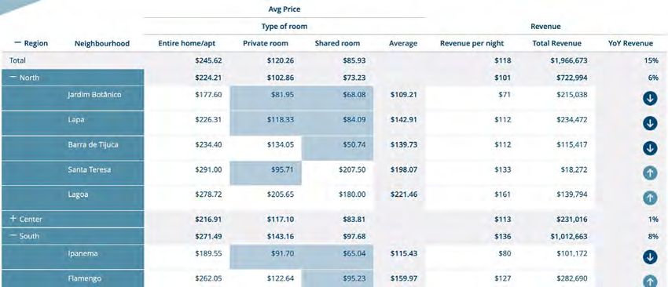Screen dimensions: 668x287
Task: Click the down arrow icon for Ipanema
Action: tap(650, 257)
